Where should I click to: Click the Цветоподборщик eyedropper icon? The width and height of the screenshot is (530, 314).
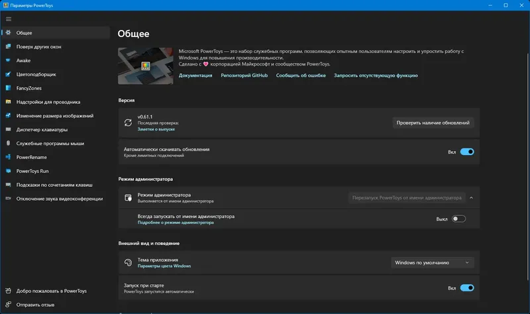pyautogui.click(x=9, y=74)
